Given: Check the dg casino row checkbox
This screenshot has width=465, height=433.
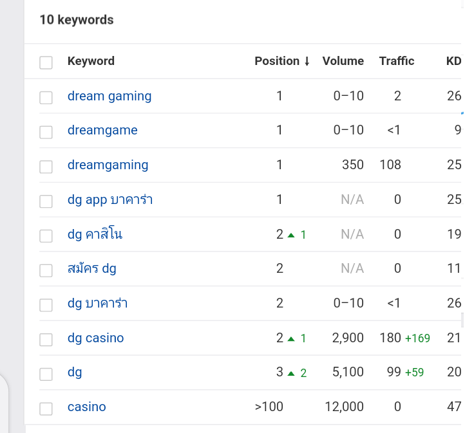Looking at the screenshot, I should (x=46, y=340).
